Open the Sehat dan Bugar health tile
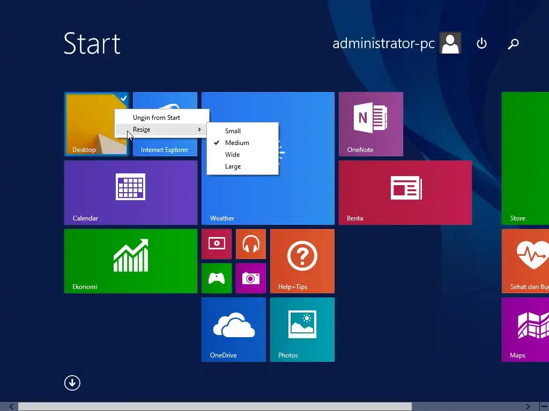The image size is (549, 411). click(525, 261)
